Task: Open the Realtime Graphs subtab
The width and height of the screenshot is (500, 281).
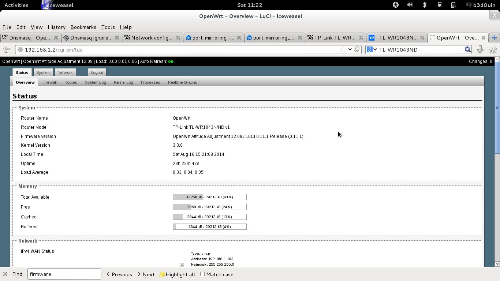Action: (183, 82)
